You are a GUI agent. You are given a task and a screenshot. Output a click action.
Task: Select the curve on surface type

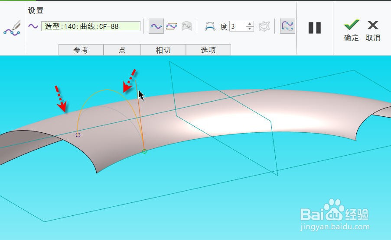point(186,26)
